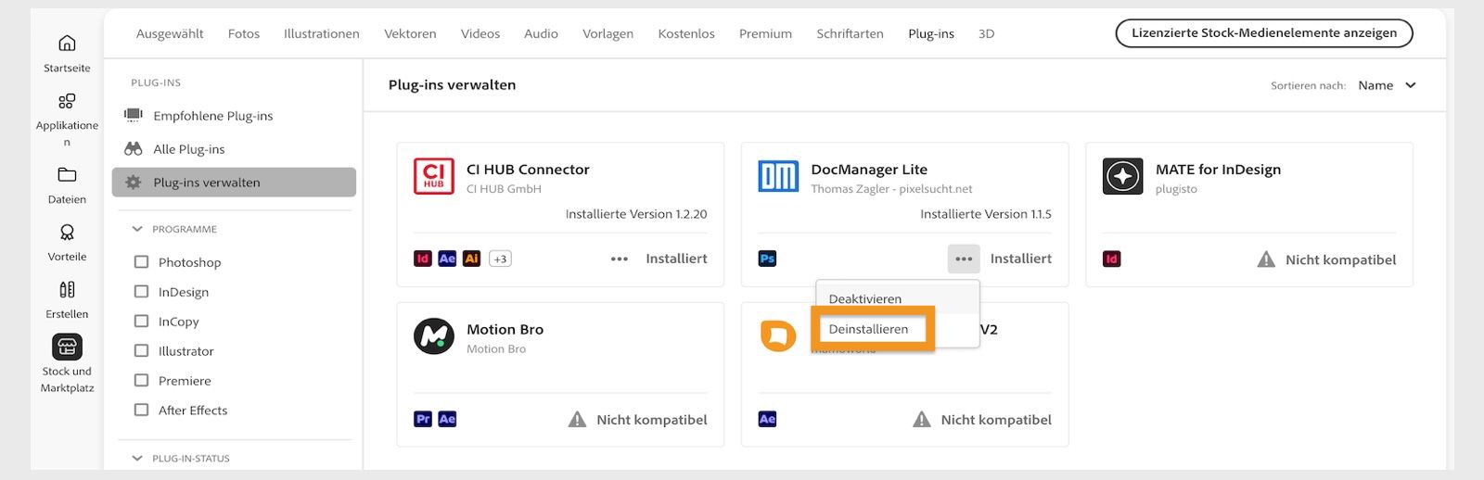Switch to the Premium tab
Screen dimensions: 1484x480
pyautogui.click(x=765, y=33)
